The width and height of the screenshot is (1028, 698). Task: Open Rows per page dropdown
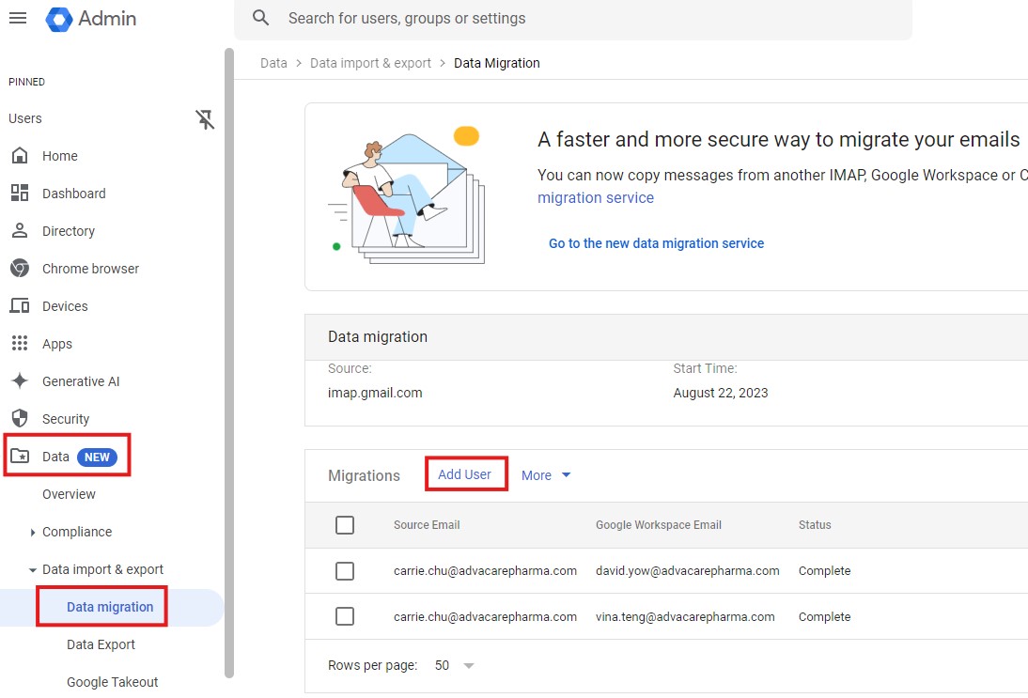[x=455, y=665]
